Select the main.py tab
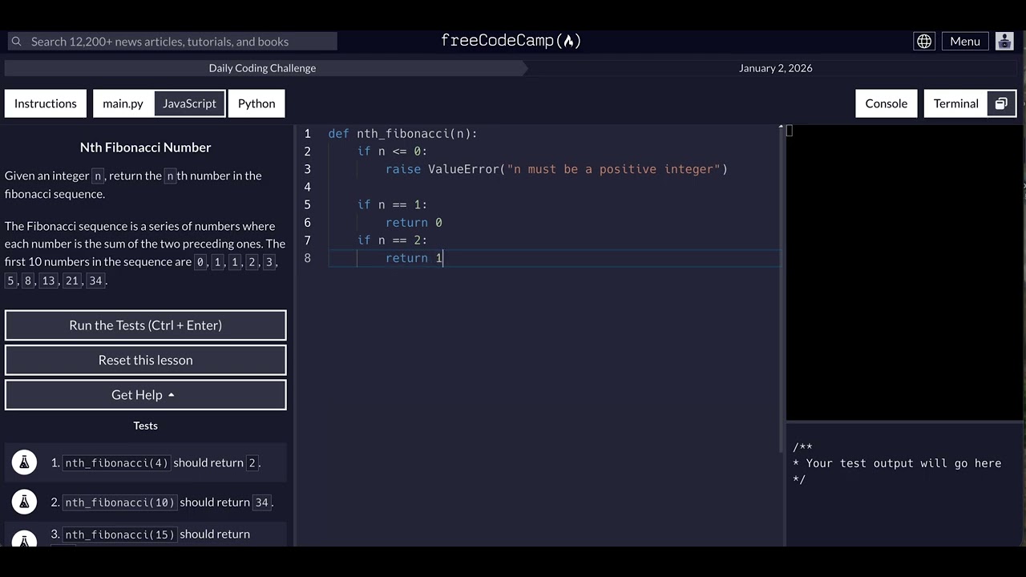This screenshot has width=1026, height=577. point(123,103)
